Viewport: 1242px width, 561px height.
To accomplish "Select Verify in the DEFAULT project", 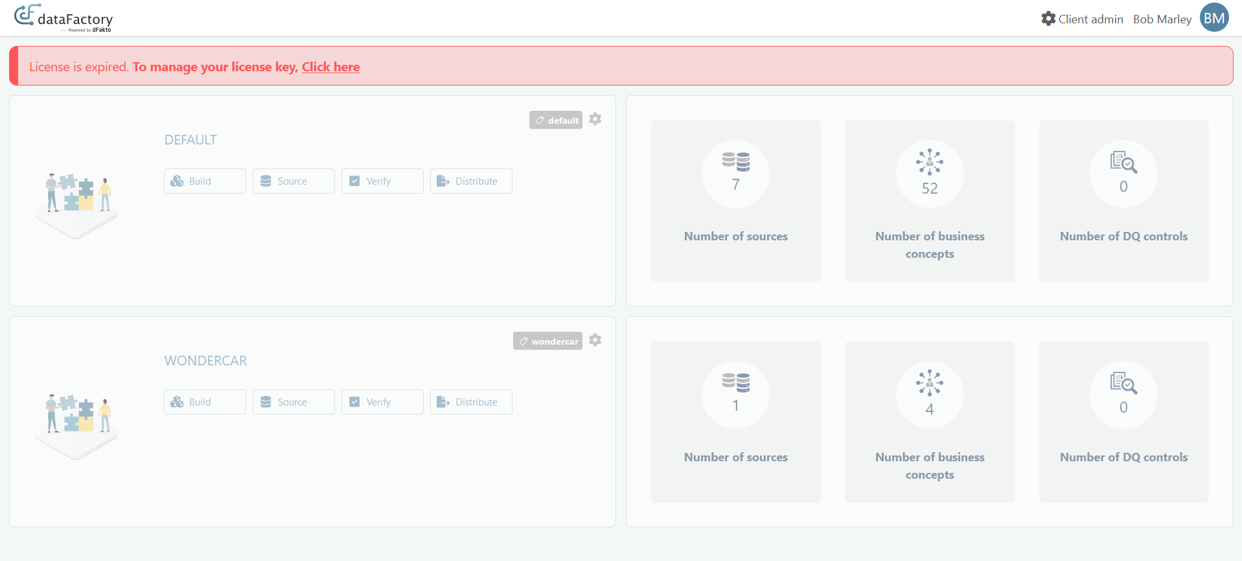I will [x=382, y=181].
